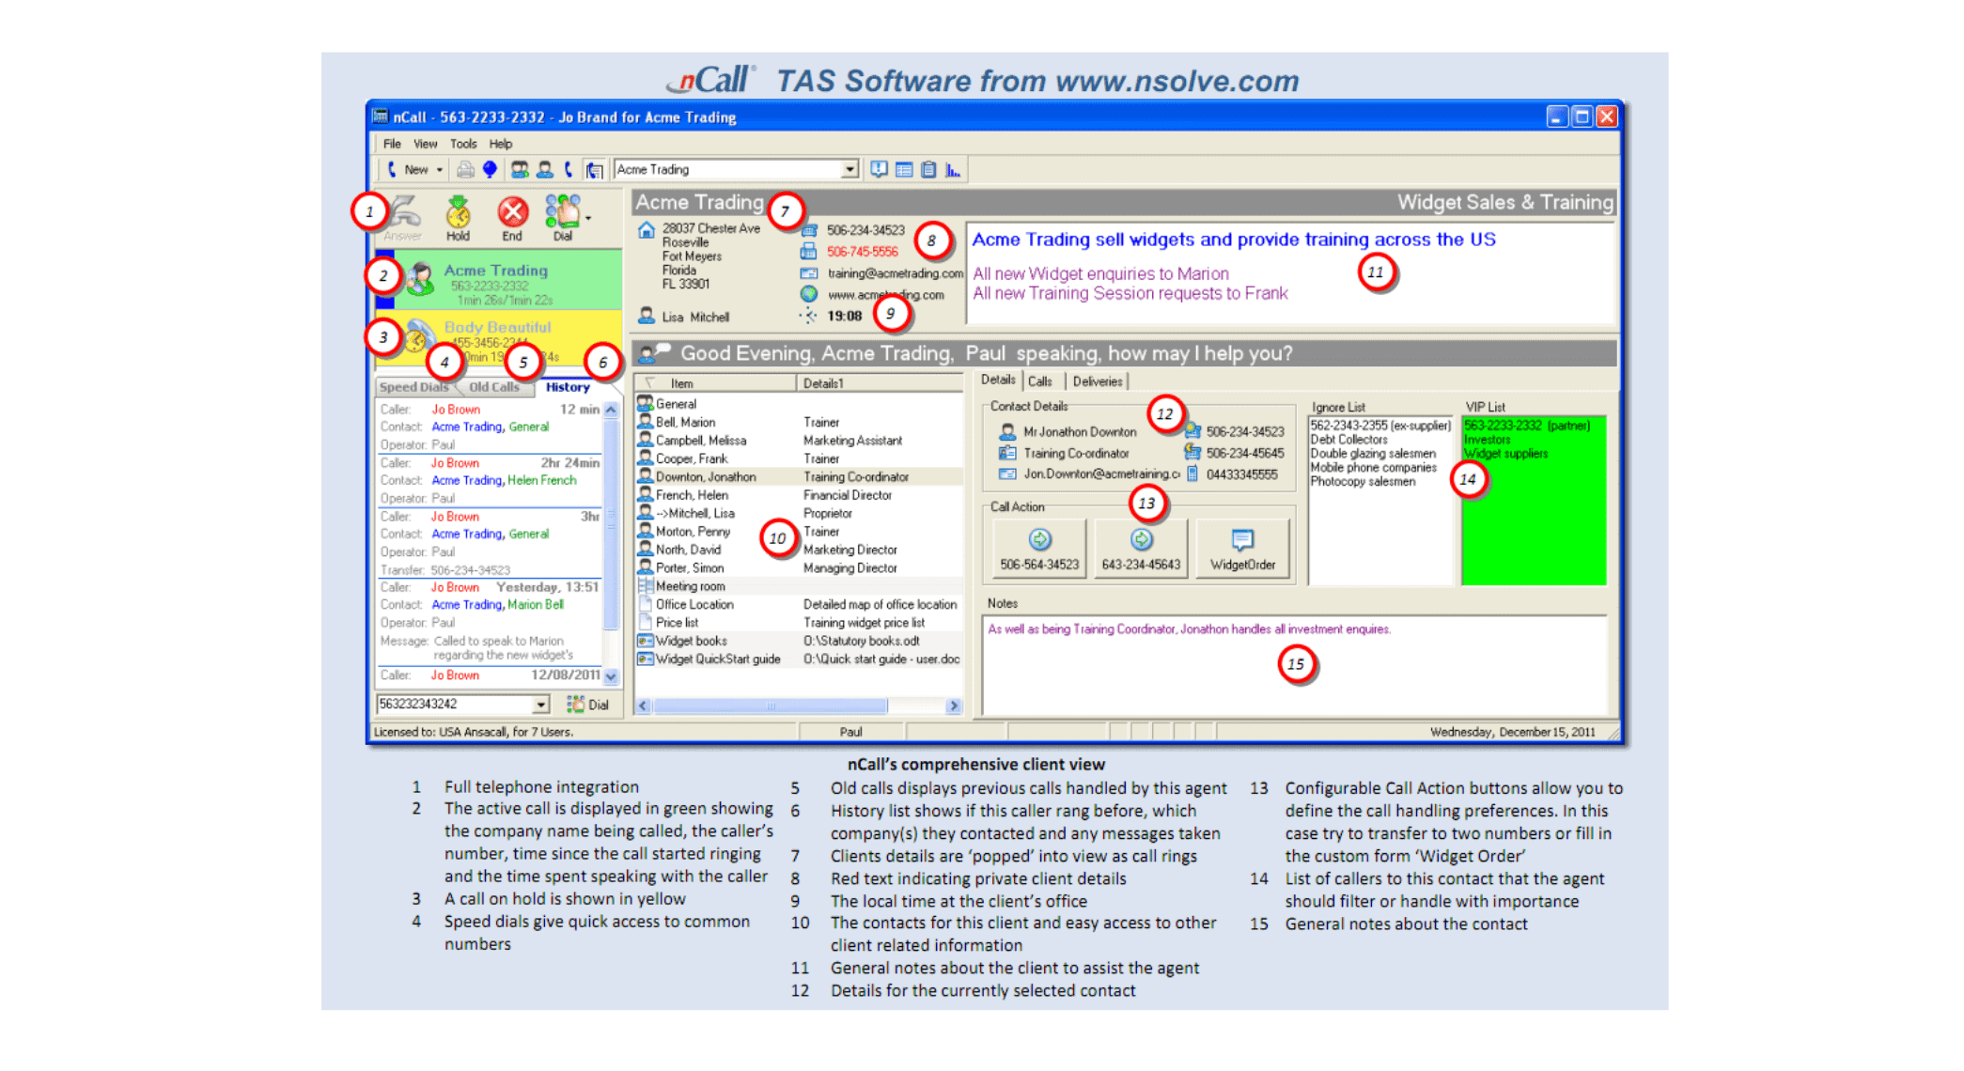Click the exclamation speech bubble toolbar icon

click(879, 170)
